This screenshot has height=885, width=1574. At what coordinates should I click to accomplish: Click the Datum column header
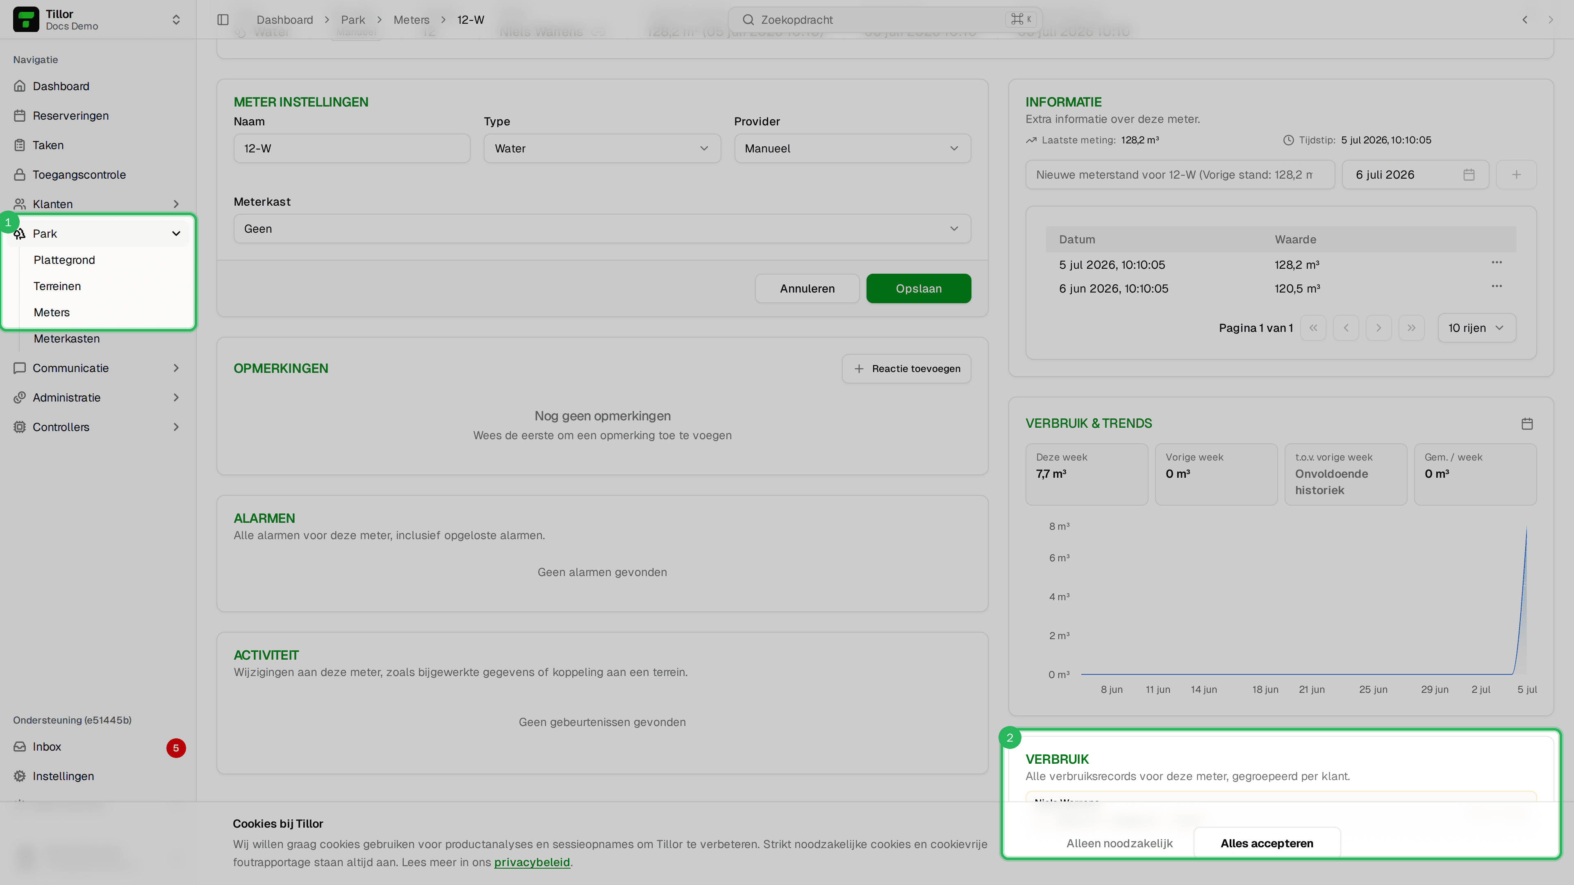pyautogui.click(x=1077, y=239)
